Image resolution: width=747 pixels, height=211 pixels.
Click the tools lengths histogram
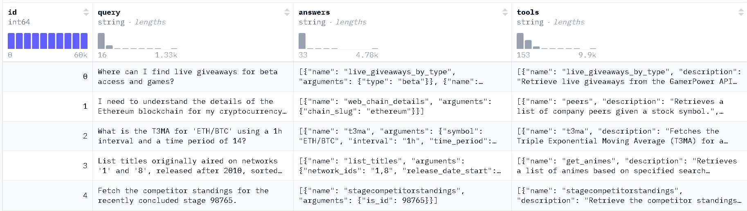pos(556,41)
